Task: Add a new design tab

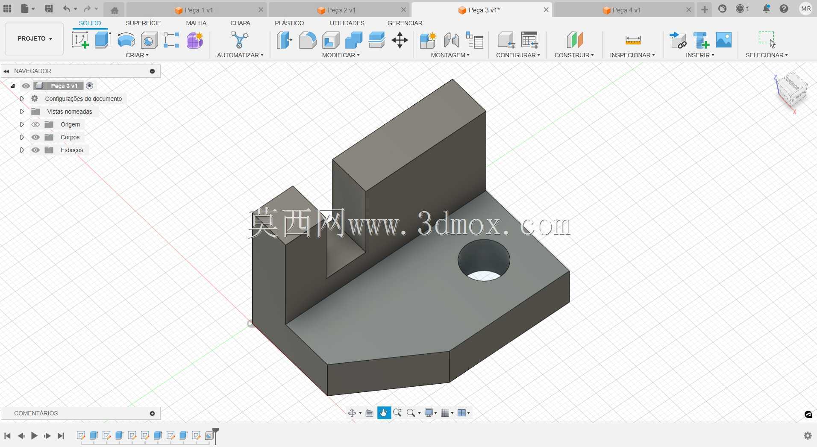Action: (x=705, y=9)
